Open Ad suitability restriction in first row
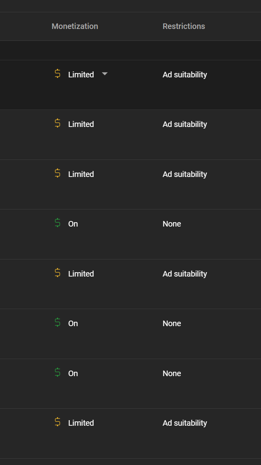 coord(185,75)
